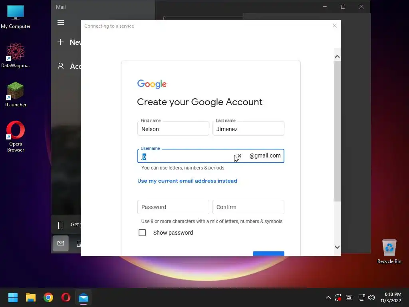Screen dimensions: 409x307
Task: Click the Password input field
Action: point(173,207)
